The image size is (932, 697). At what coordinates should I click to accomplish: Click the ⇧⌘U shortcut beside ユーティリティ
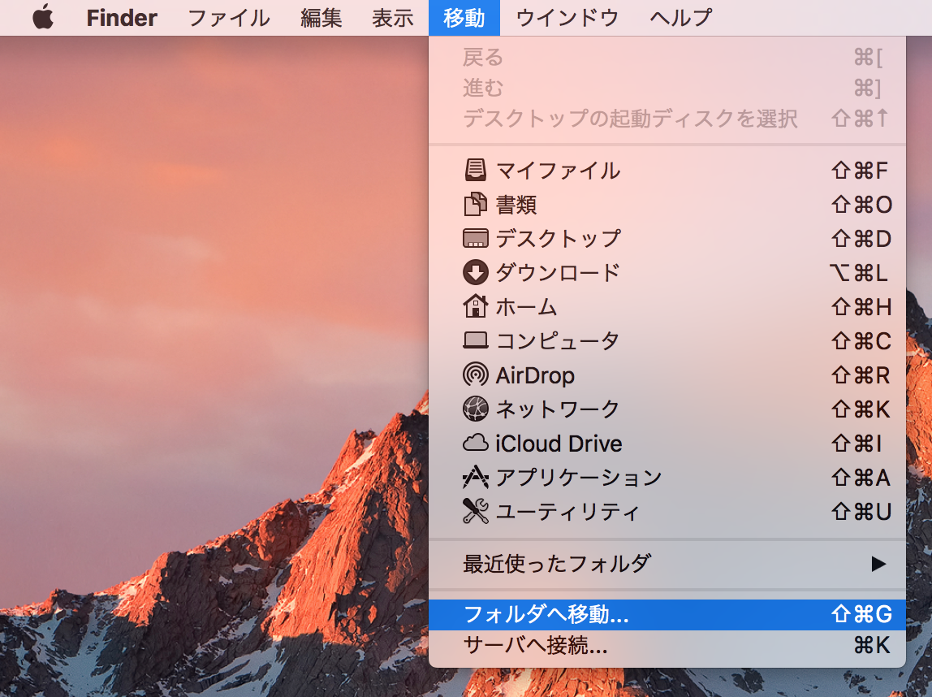(x=861, y=512)
